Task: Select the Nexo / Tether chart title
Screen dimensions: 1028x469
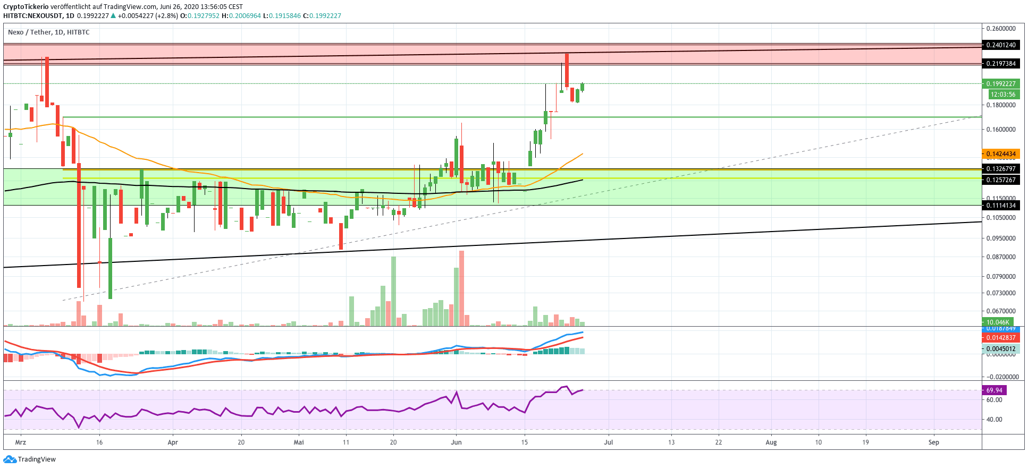Action: pyautogui.click(x=48, y=32)
